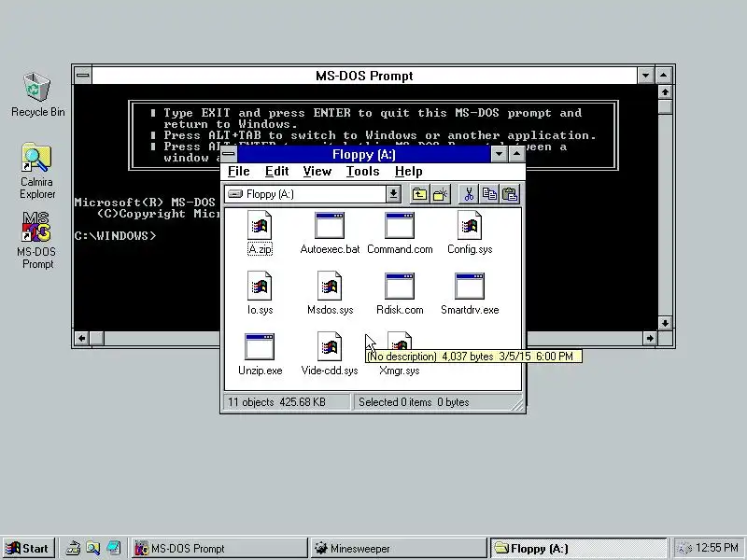Click the magnifier quick-launch icon in taskbar
The height and width of the screenshot is (560, 747).
click(x=92, y=548)
